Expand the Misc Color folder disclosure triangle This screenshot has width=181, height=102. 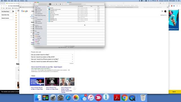tap(48, 16)
